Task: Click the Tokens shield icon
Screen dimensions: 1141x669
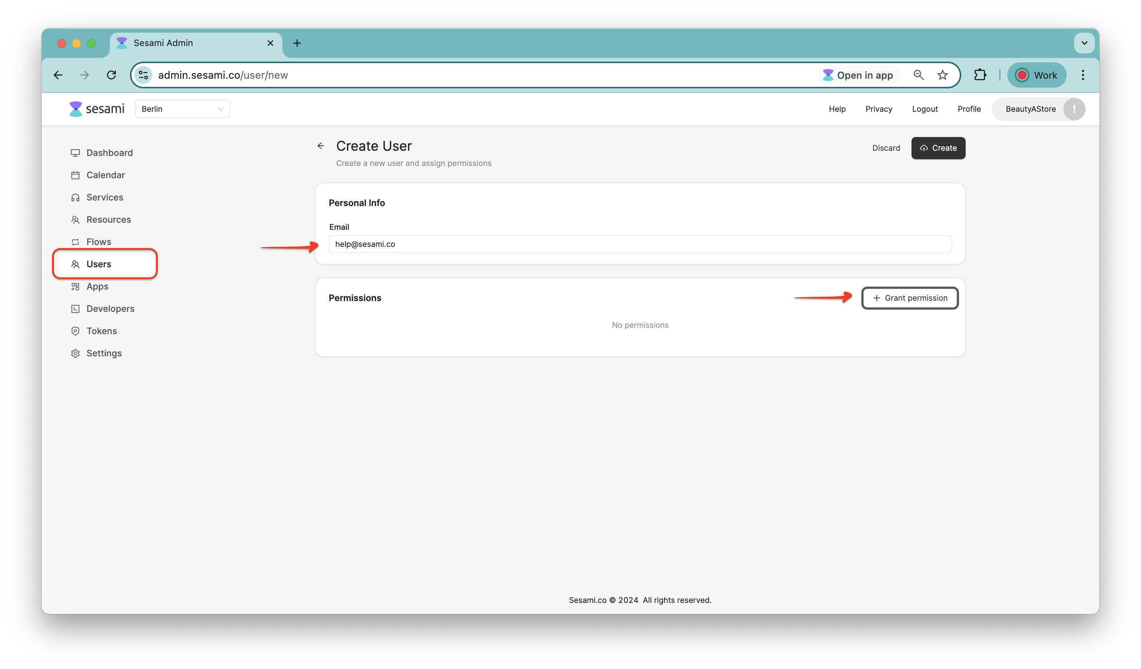Action: 75,331
